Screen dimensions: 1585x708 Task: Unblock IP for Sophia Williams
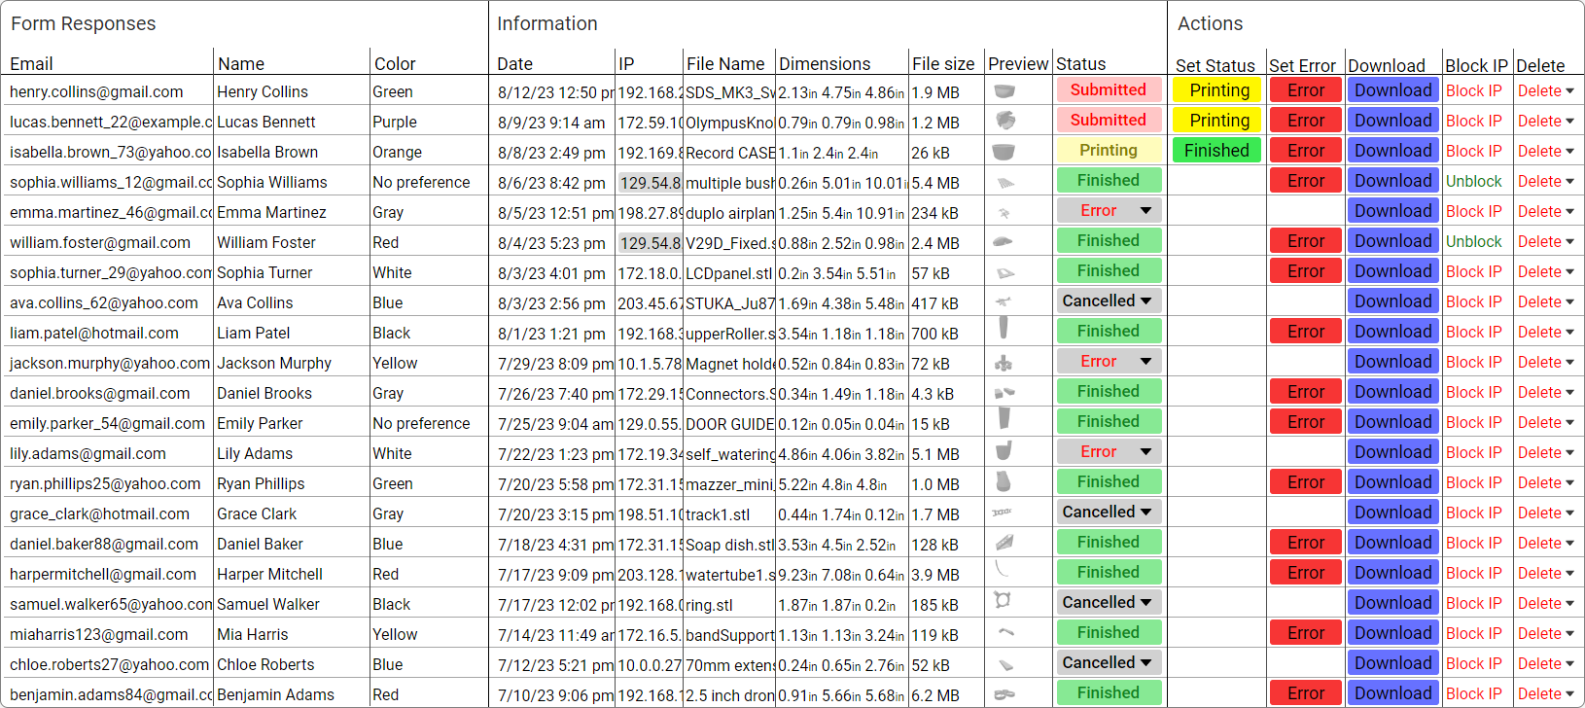pyautogui.click(x=1473, y=181)
